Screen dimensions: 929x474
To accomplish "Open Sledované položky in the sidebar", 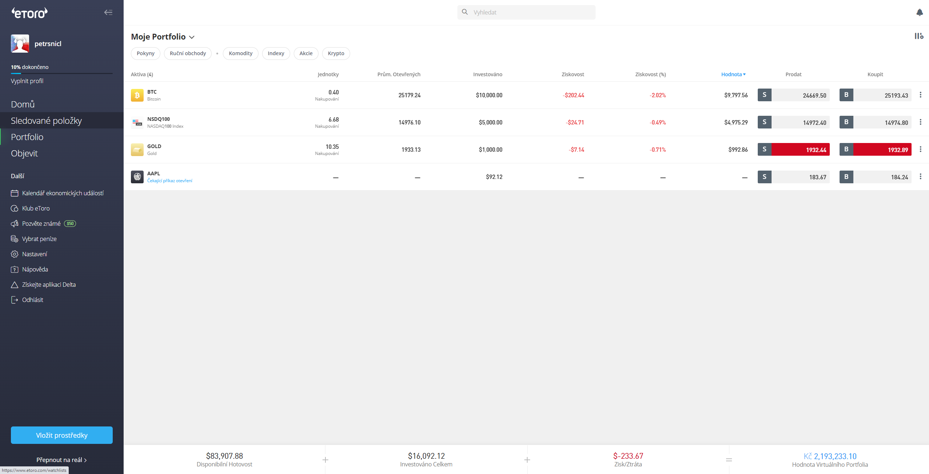I will (x=62, y=120).
